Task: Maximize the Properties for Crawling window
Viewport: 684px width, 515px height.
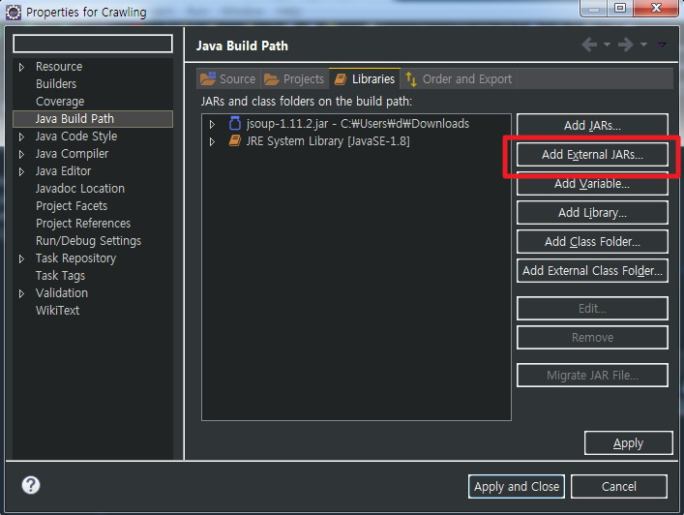Action: click(620, 8)
